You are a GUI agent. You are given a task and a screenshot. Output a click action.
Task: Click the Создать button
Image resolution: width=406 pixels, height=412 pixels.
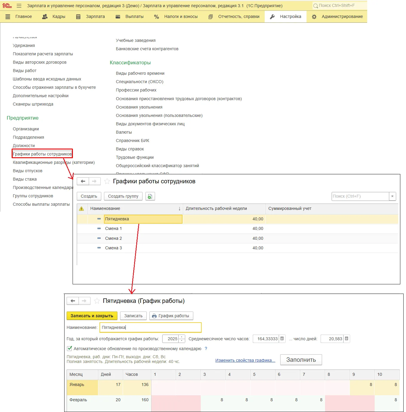point(89,196)
